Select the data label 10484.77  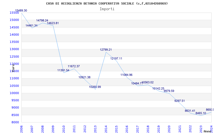(137, 83)
